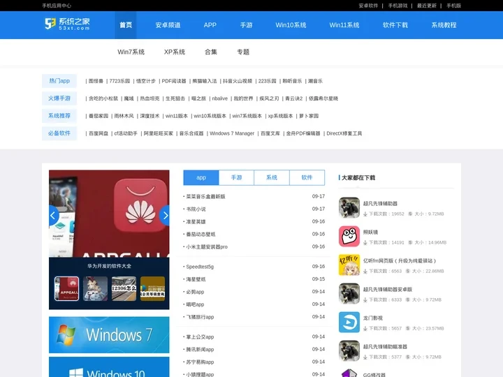Open the GG修改器 app icon
The image size is (503, 377).
(x=349, y=373)
